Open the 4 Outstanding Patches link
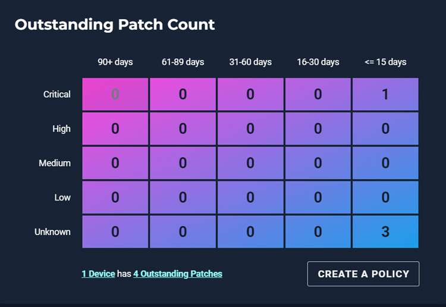The height and width of the screenshot is (307, 446). [178, 274]
